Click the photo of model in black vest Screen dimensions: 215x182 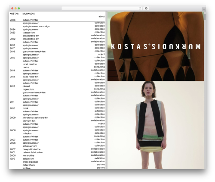[x=156, y=125]
